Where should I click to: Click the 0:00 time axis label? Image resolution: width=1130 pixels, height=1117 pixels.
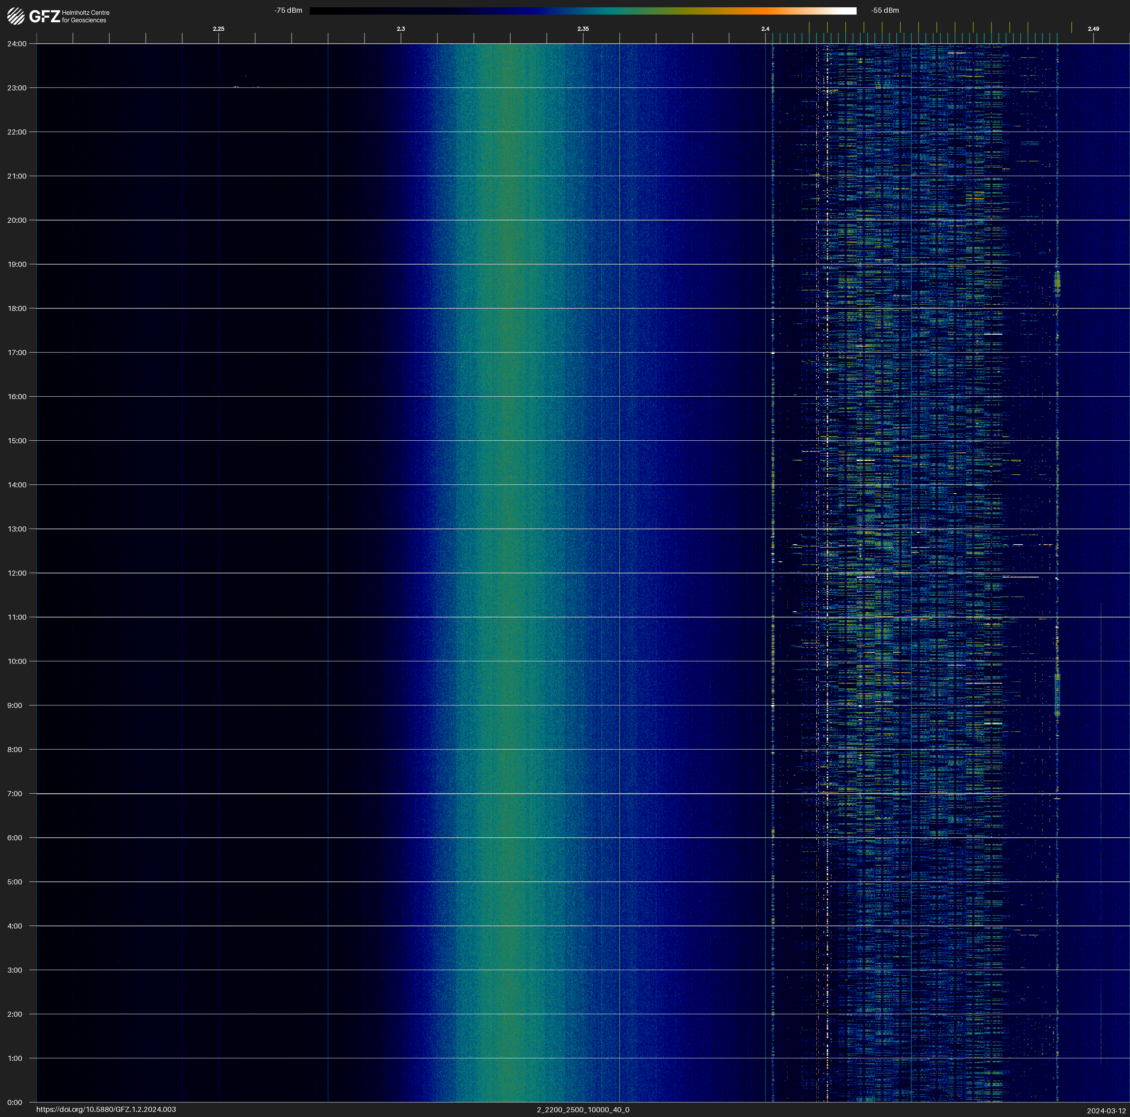pos(15,1102)
